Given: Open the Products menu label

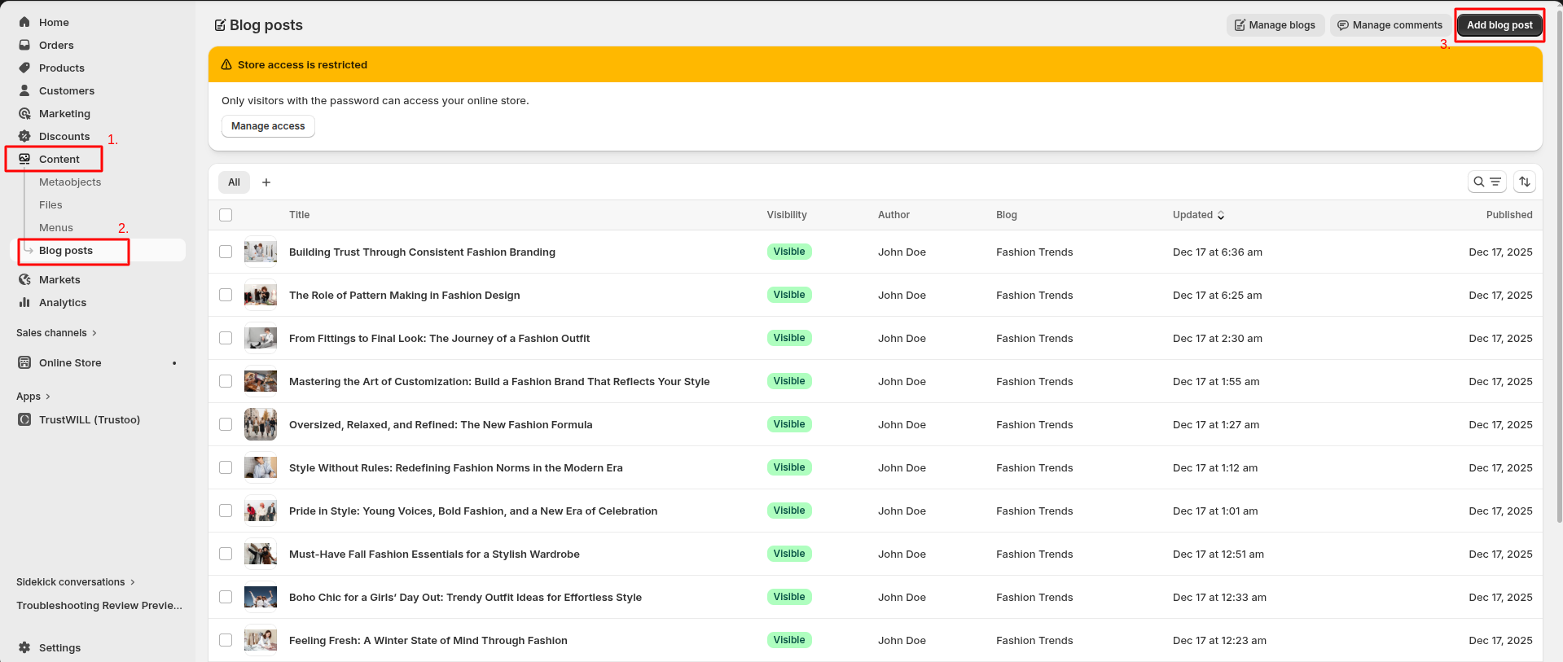Looking at the screenshot, I should [x=62, y=68].
